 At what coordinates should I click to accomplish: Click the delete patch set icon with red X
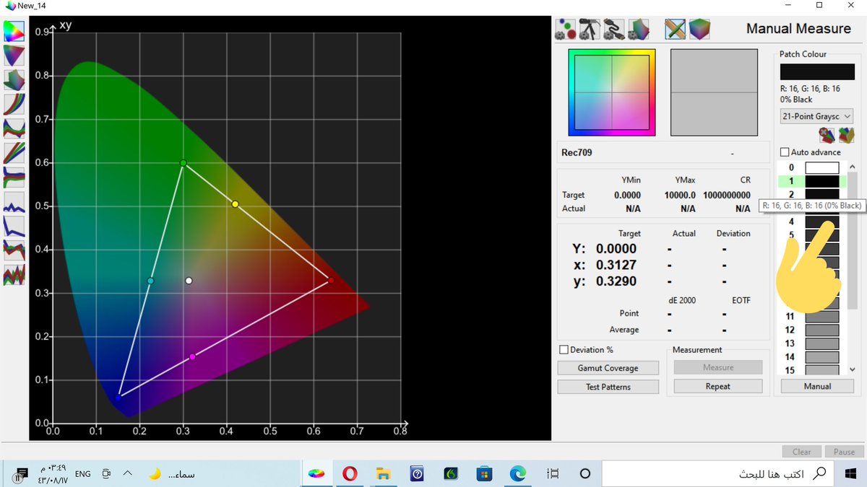pyautogui.click(x=827, y=135)
